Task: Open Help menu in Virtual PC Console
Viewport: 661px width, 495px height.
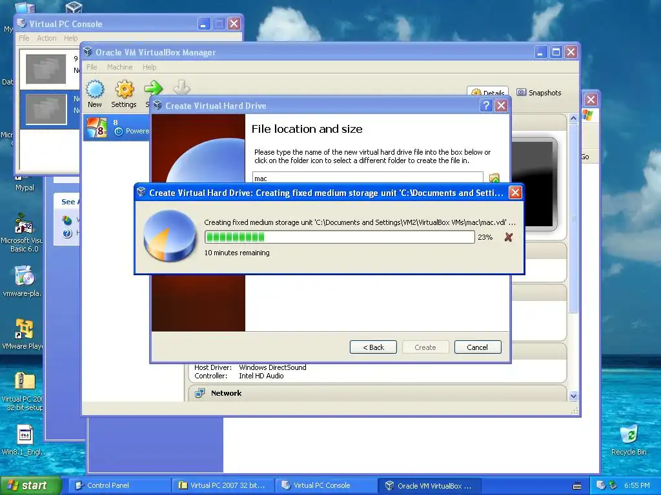Action: (71, 38)
